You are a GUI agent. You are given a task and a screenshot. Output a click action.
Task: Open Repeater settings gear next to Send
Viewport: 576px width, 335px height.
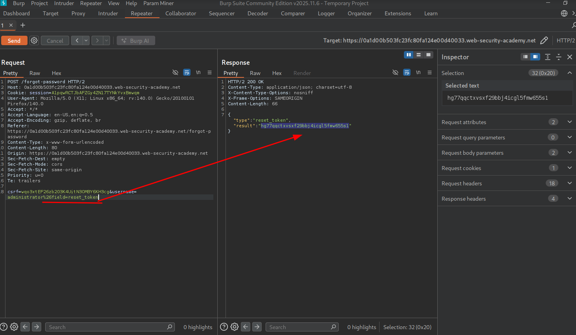34,40
